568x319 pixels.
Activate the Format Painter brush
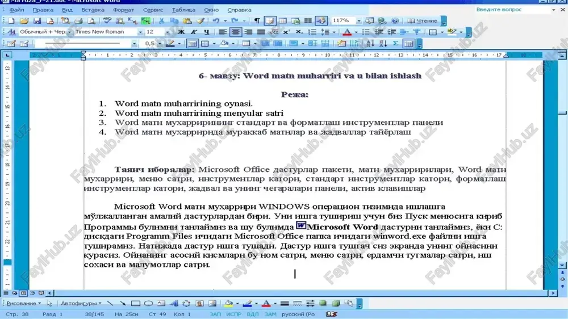coord(201,21)
